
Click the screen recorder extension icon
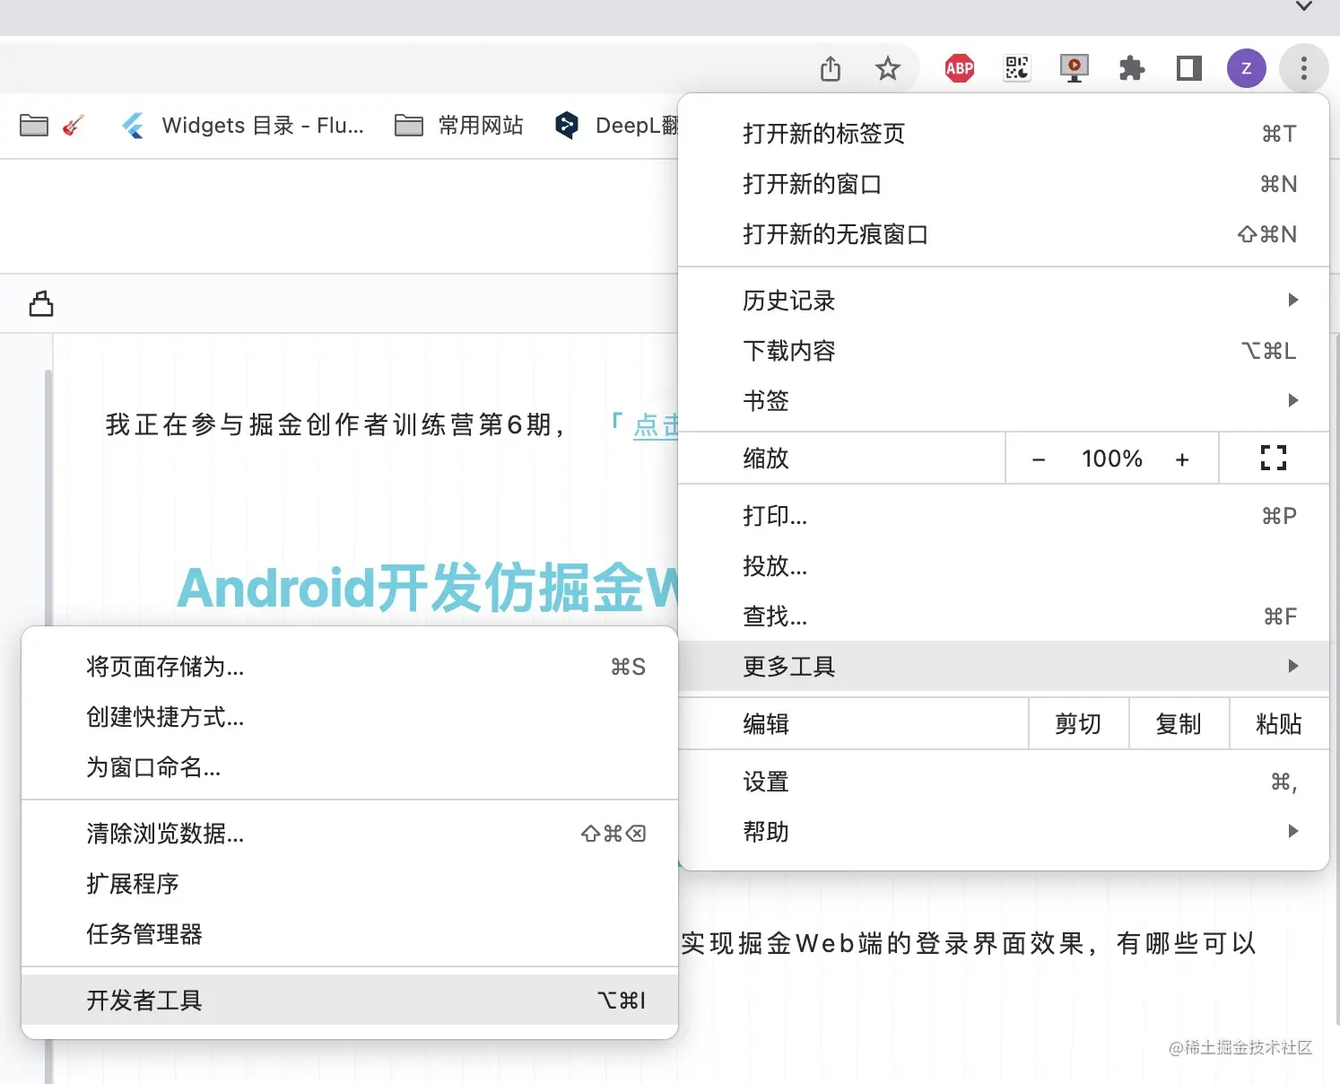pyautogui.click(x=1075, y=68)
